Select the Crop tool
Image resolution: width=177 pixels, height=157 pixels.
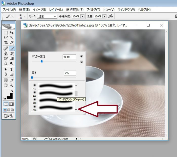point(6,42)
